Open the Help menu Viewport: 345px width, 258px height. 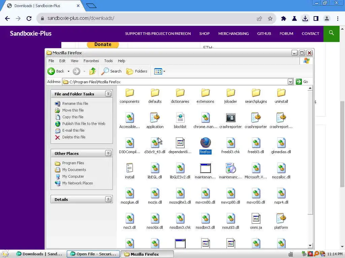121,61
